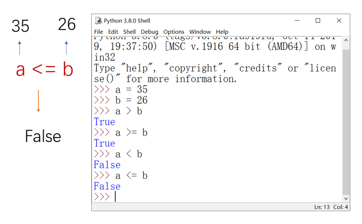362x224 pixels.
Task: Click the scrollbar down arrow
Action: point(346,199)
